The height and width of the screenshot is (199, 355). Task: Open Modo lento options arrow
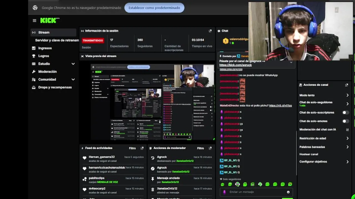[x=348, y=95]
